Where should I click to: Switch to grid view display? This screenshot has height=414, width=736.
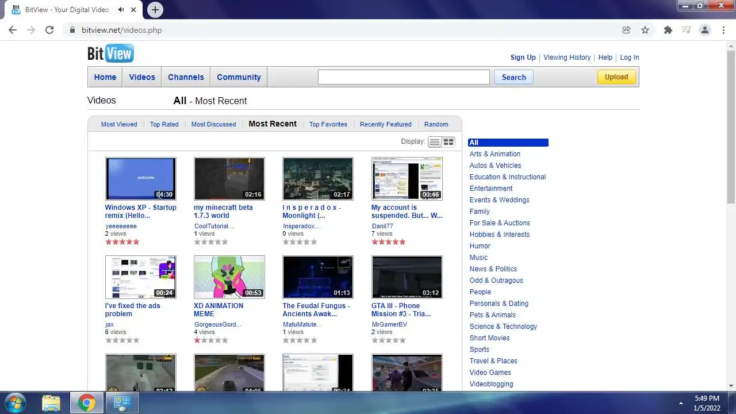448,141
